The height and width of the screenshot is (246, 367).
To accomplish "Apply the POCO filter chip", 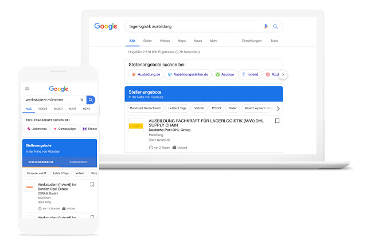I will point(216,108).
